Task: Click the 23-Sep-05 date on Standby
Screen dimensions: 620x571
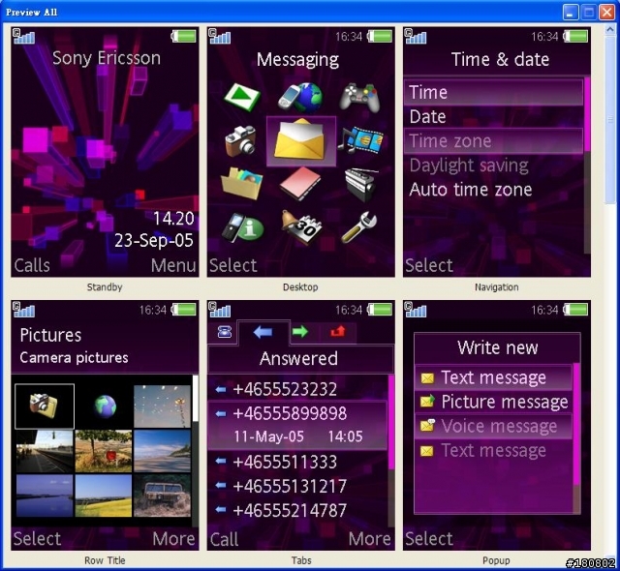Action: tap(154, 240)
